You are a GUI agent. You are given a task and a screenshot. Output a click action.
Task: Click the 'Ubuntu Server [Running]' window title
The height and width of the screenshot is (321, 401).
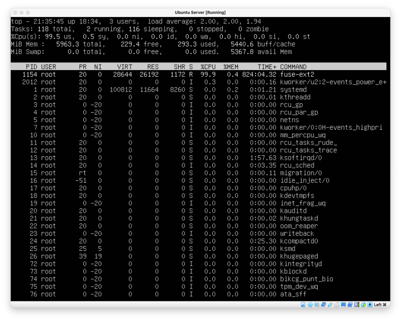(x=200, y=13)
